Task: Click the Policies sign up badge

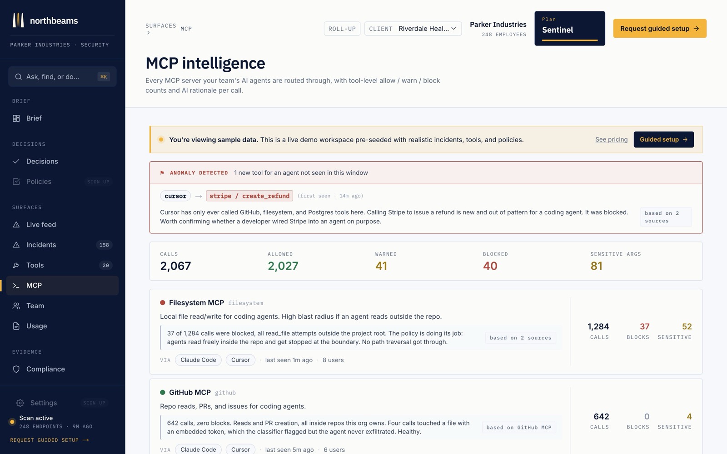Action: [x=98, y=182]
